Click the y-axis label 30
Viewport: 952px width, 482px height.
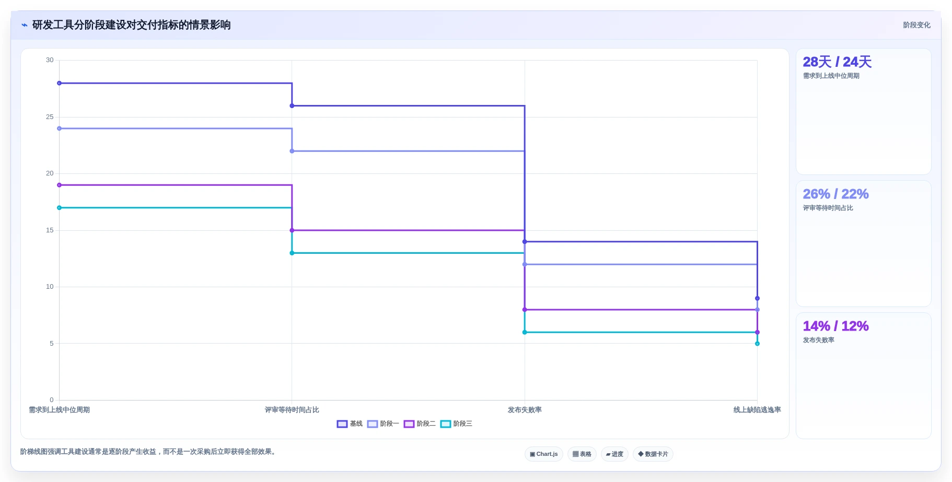[50, 60]
